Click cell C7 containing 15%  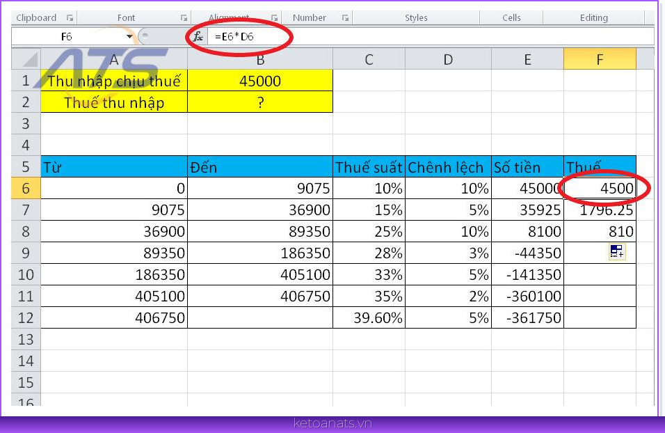pos(369,210)
